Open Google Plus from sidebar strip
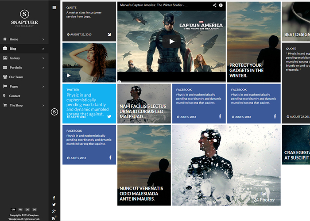 pos(54,211)
